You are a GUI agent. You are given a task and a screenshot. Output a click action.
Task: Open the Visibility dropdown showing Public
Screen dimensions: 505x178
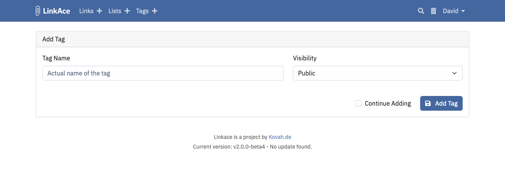pyautogui.click(x=373, y=73)
